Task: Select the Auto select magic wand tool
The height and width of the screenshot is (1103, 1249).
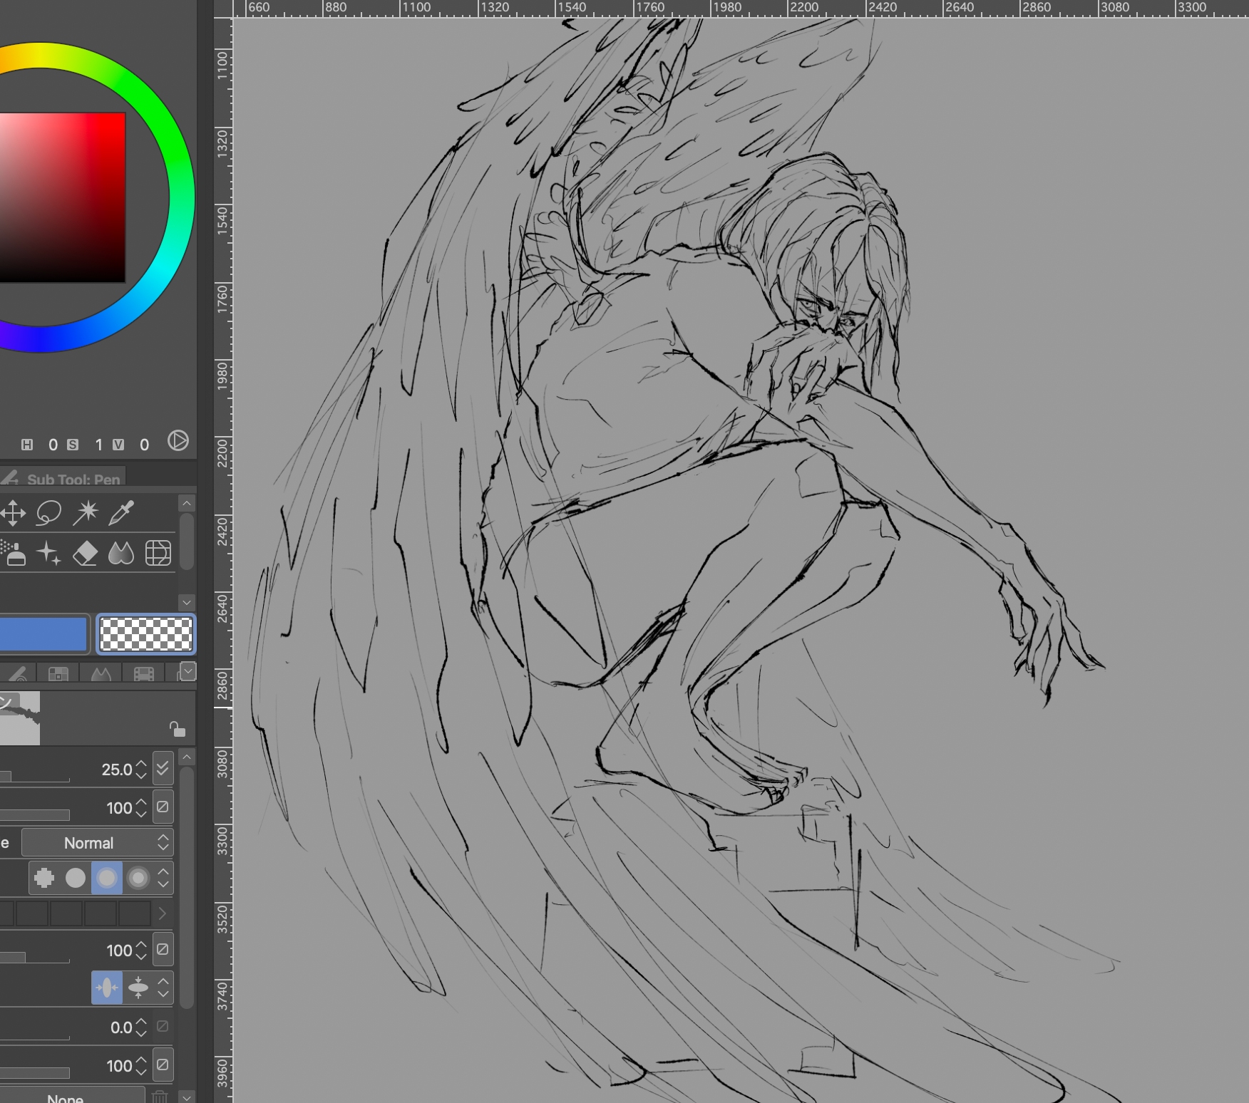Action: click(86, 512)
